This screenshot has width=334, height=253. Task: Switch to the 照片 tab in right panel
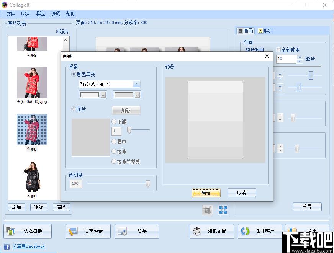coord(265,31)
